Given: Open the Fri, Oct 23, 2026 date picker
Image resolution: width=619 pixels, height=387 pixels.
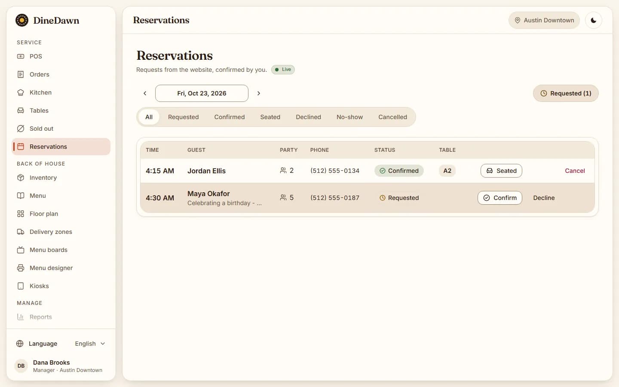Looking at the screenshot, I should point(202,93).
